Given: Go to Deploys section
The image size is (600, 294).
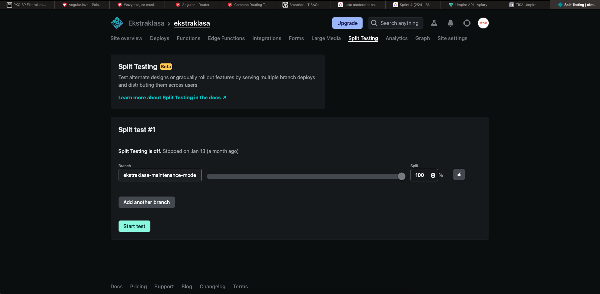Looking at the screenshot, I should (160, 38).
